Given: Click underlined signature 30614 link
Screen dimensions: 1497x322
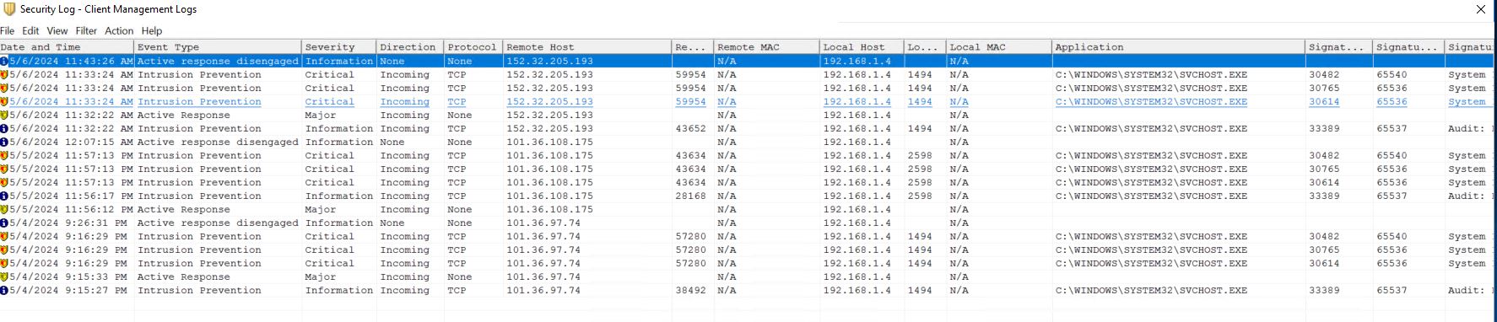Looking at the screenshot, I should (1324, 102).
